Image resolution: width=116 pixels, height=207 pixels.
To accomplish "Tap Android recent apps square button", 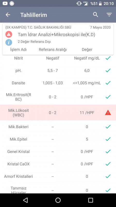I will (90, 200).
